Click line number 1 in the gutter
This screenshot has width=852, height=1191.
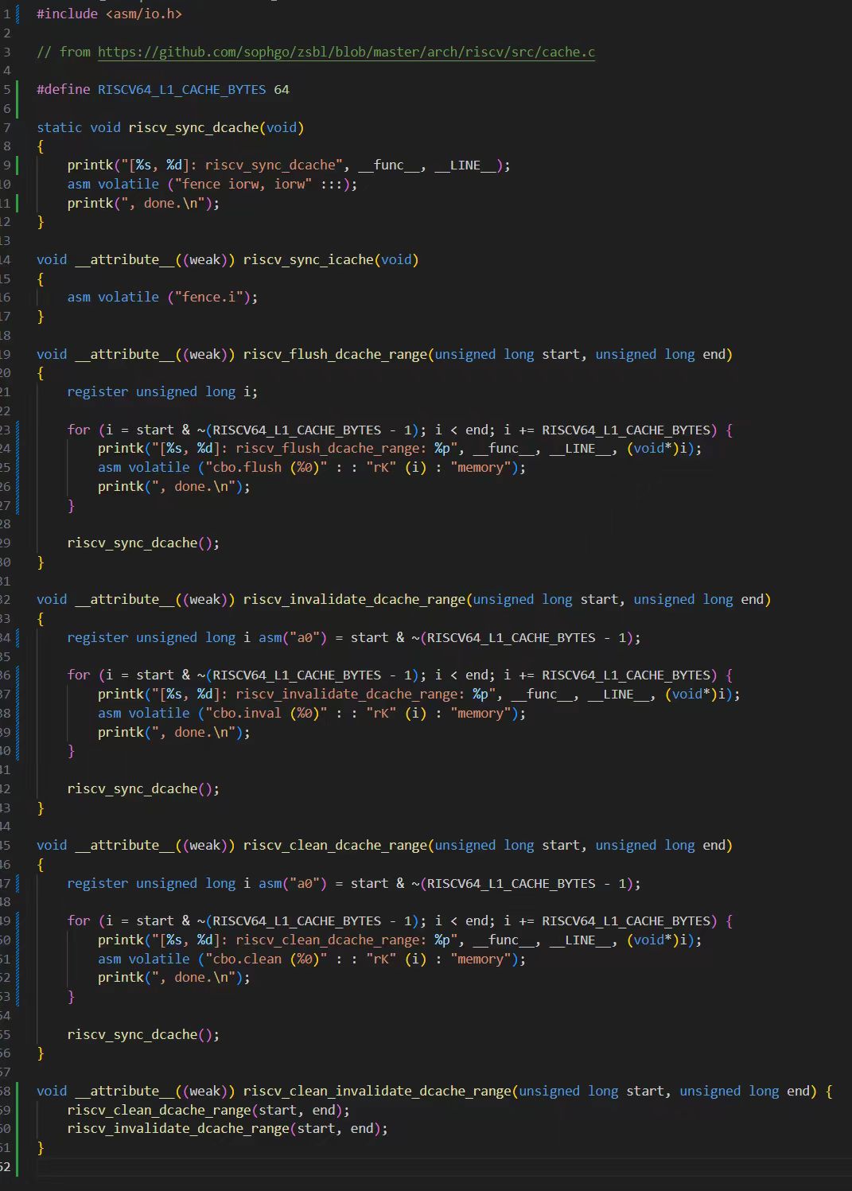pos(6,14)
